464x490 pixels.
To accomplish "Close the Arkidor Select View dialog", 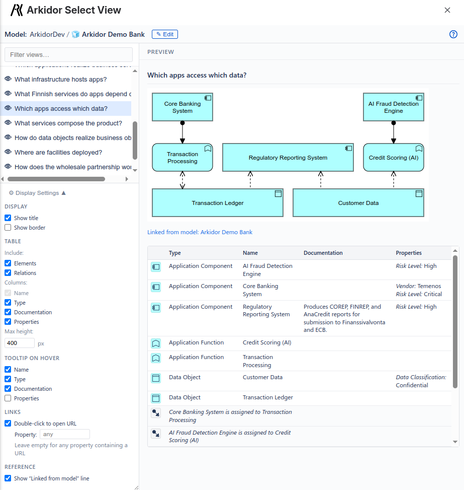I will point(447,10).
